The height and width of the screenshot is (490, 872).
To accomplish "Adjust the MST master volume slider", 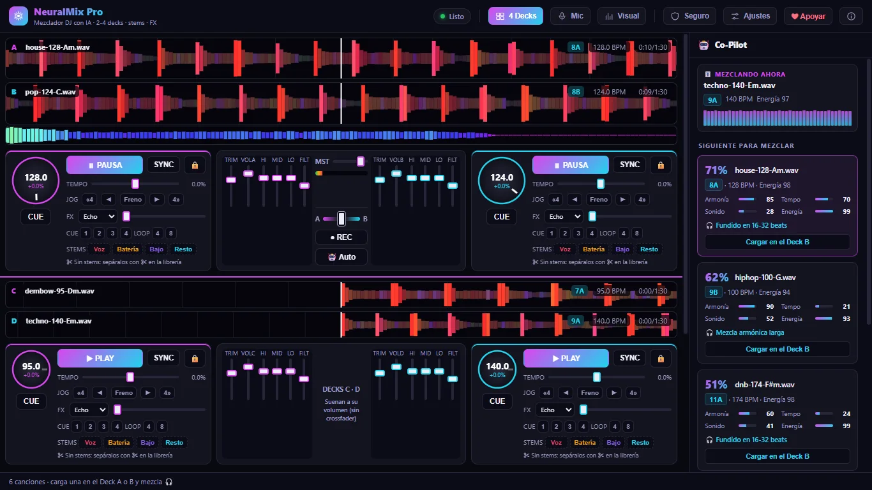I will coord(350,161).
